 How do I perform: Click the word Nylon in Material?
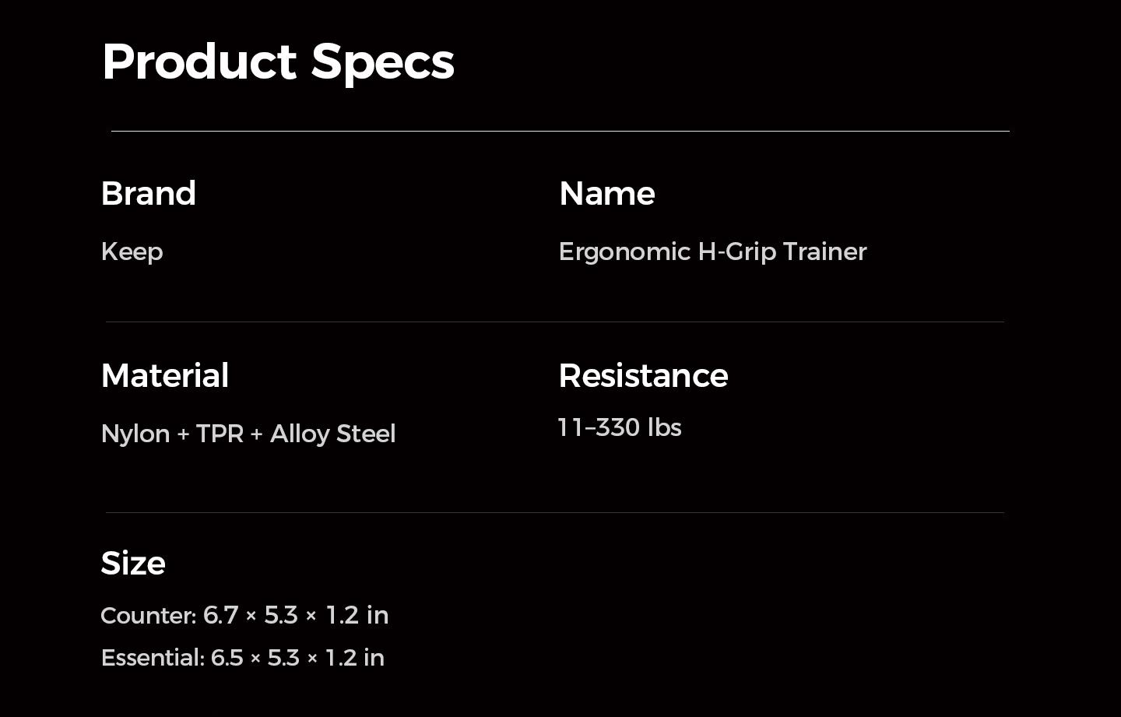135,434
